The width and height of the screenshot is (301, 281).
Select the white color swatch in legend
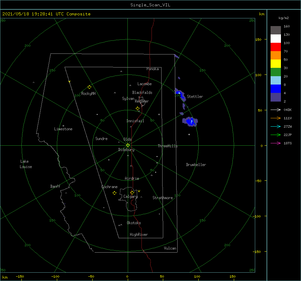point(276,39)
